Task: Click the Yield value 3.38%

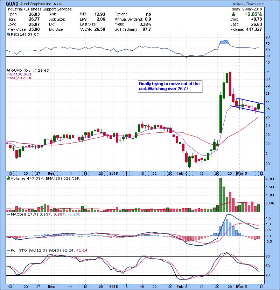Action: (145, 24)
